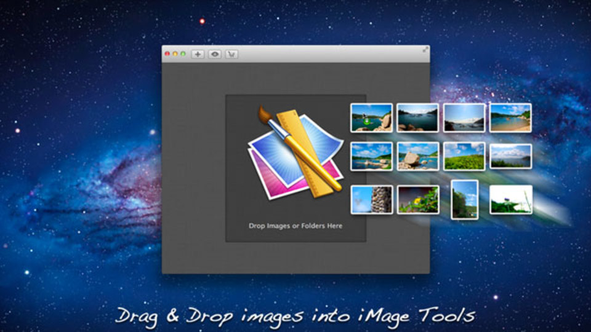
Task: Select the misty lake horizon thumbnail ending the middle row
Action: (x=511, y=156)
